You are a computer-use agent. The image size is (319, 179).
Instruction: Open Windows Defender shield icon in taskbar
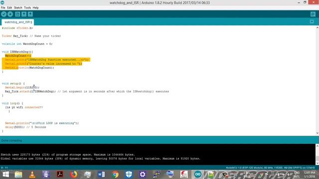point(129,175)
